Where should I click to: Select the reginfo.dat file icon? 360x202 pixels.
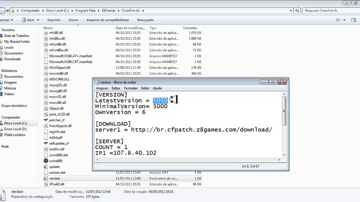[46, 132]
